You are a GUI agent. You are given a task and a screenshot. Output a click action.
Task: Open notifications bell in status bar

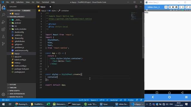pyautogui.click(x=141, y=100)
